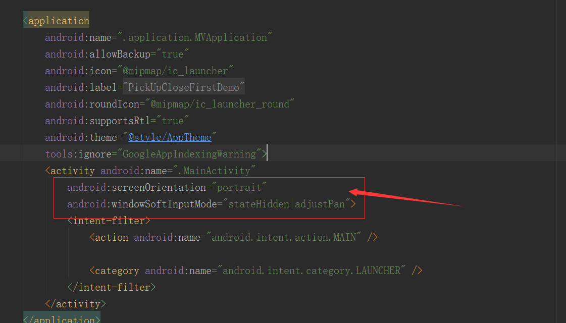Click the highlighted PickUpCloseFirstDemo label
The width and height of the screenshot is (566, 323).
(183, 87)
